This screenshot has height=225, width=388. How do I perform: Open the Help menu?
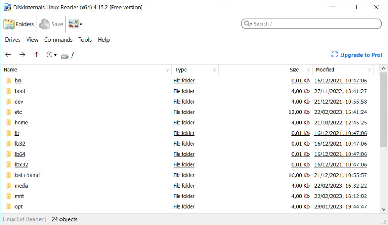[x=103, y=40]
